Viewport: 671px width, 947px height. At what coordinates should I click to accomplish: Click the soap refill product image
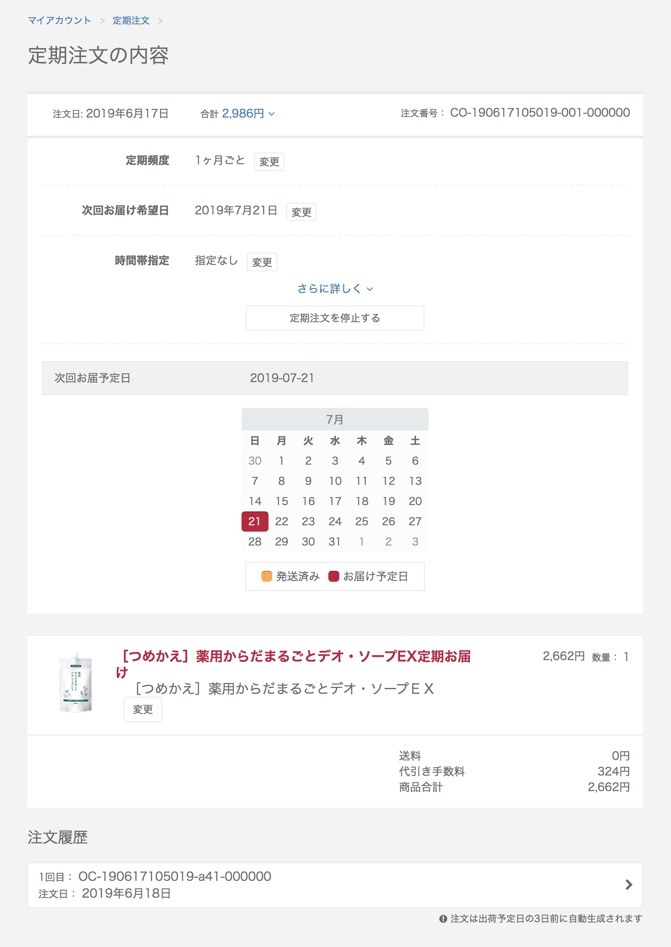(x=76, y=682)
